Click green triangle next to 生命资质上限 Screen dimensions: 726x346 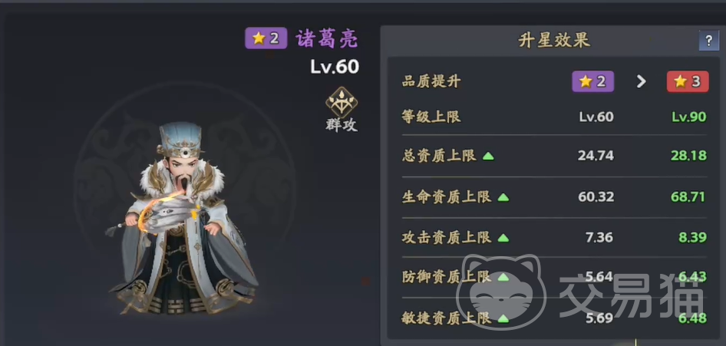click(503, 197)
